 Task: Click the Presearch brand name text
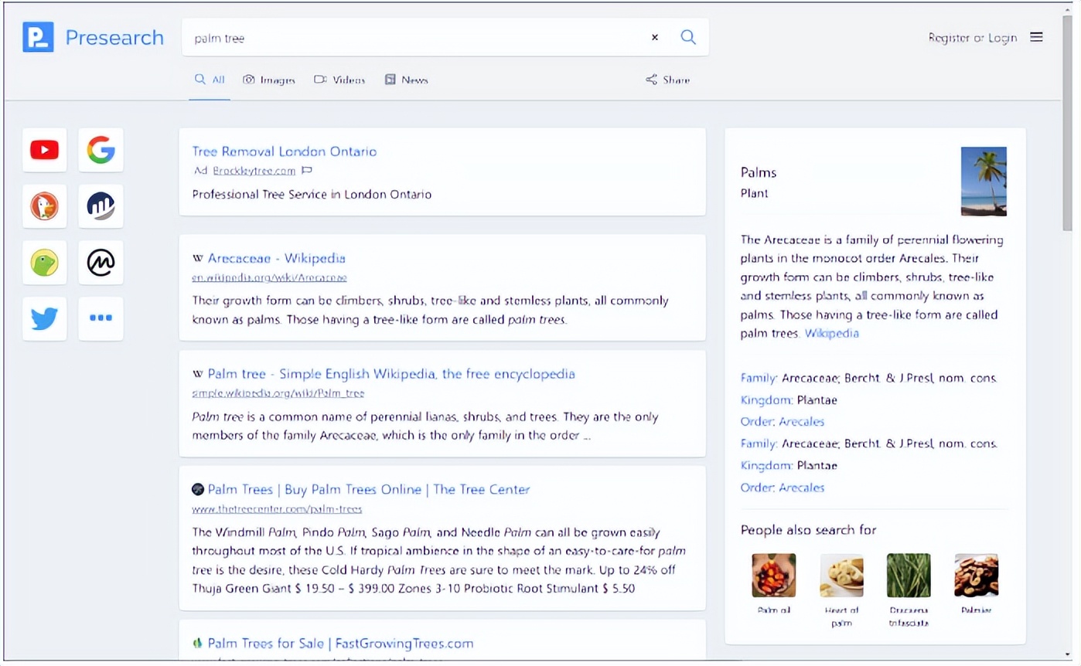pyautogui.click(x=114, y=37)
